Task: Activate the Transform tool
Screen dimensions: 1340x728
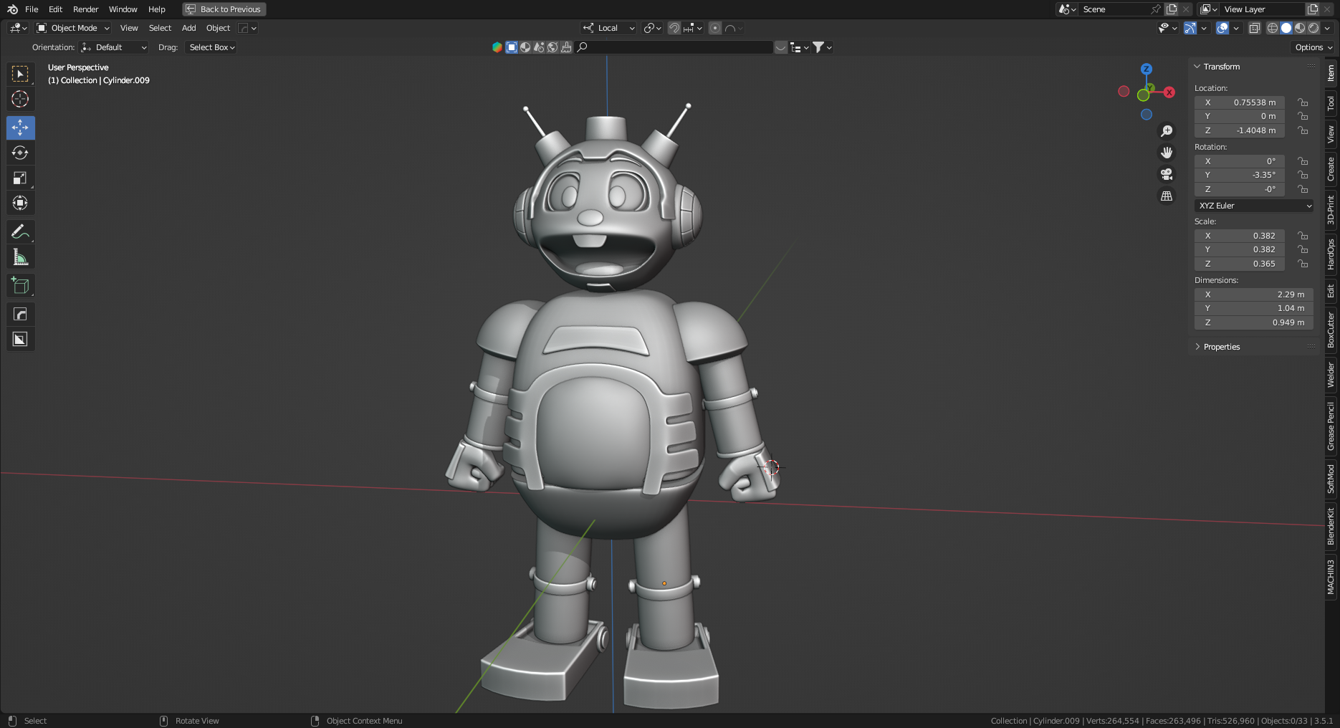Action: (x=20, y=203)
